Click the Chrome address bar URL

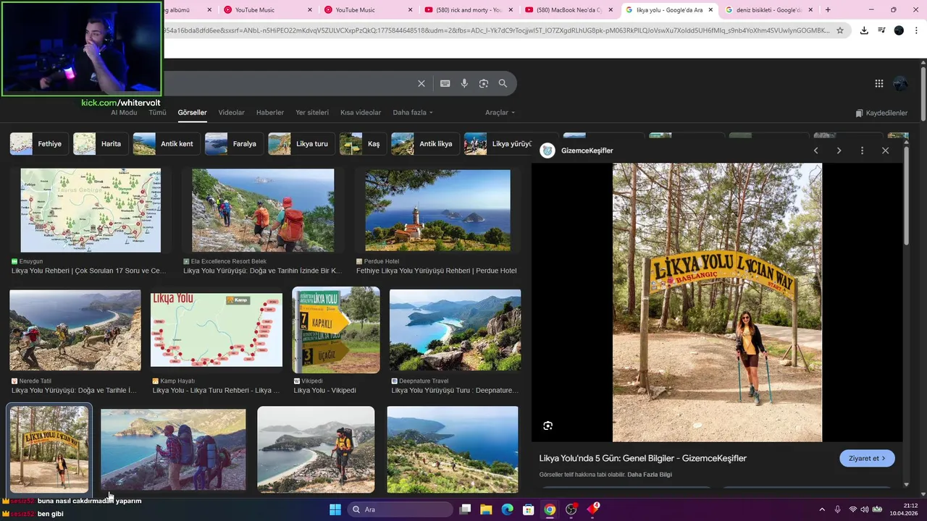coord(497,30)
